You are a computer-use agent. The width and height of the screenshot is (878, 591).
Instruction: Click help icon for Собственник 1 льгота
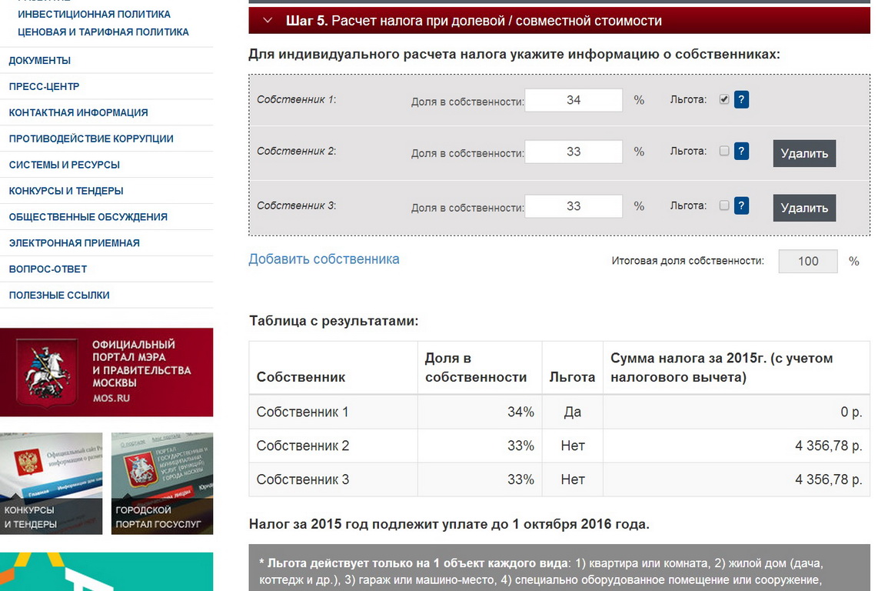(x=741, y=99)
